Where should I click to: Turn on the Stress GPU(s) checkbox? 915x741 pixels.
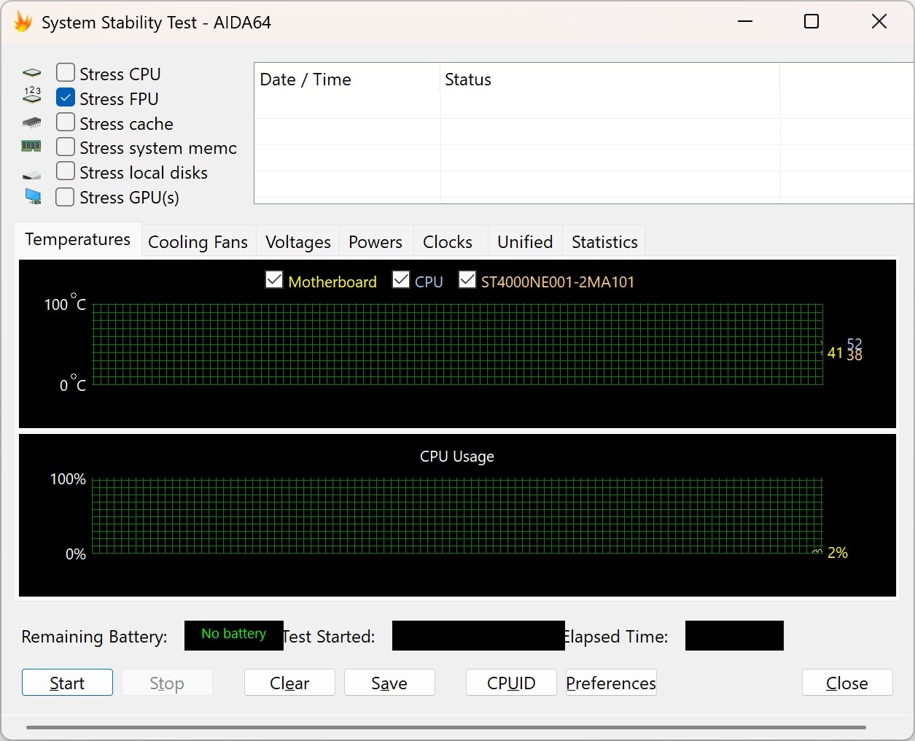[66, 196]
